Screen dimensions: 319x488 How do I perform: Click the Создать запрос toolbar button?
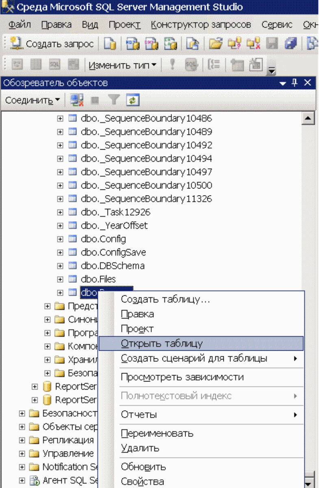point(52,44)
